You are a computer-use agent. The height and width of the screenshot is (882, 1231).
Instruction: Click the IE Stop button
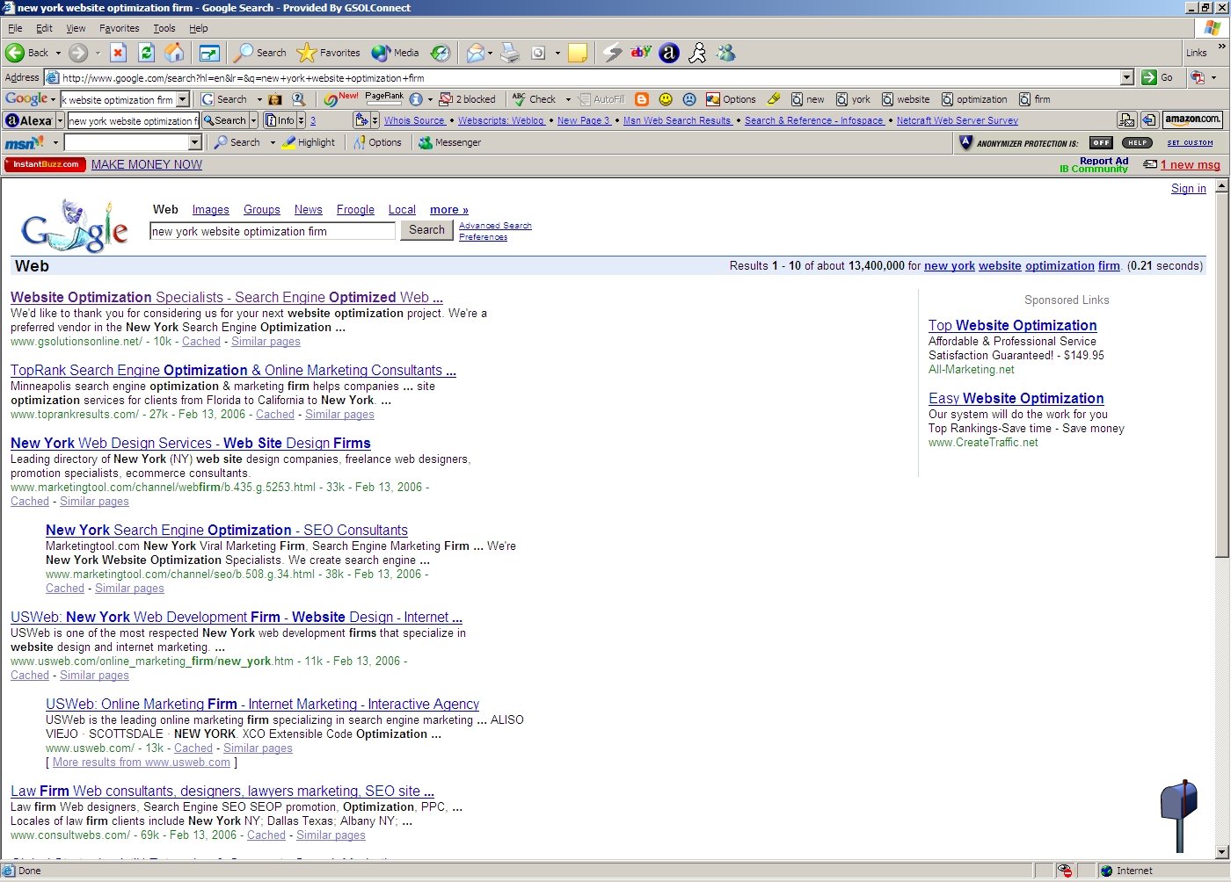click(x=119, y=53)
